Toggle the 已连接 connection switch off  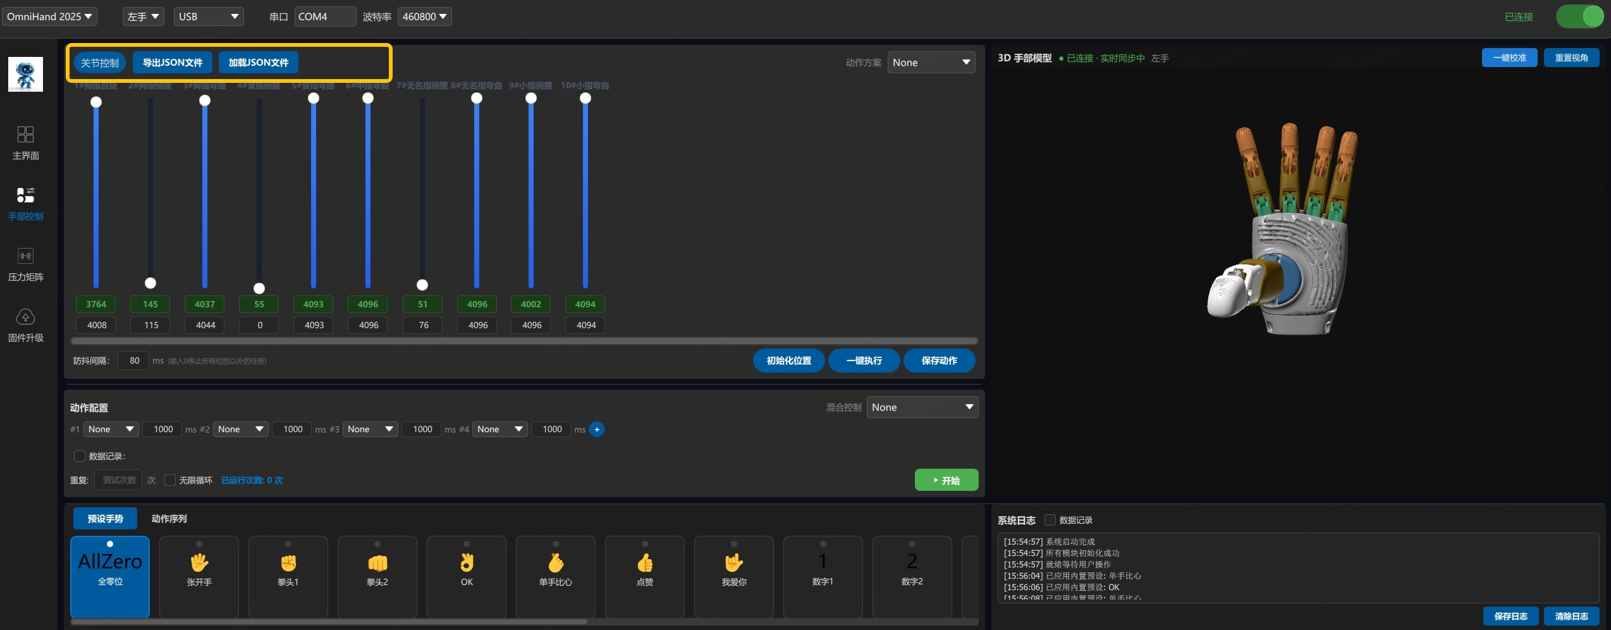(x=1579, y=16)
